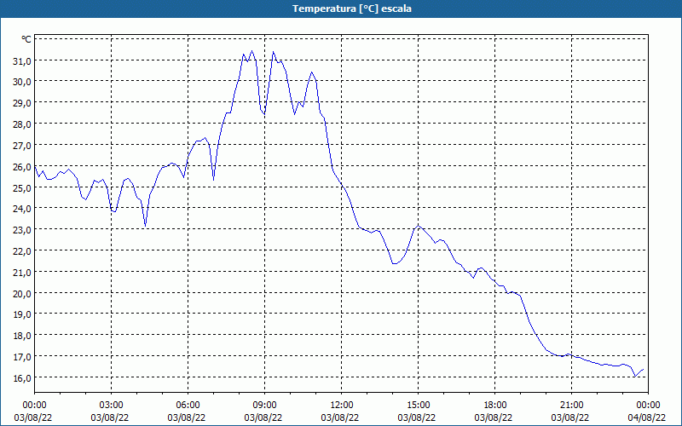Click the '20,0' temperature label

pyautogui.click(x=22, y=294)
